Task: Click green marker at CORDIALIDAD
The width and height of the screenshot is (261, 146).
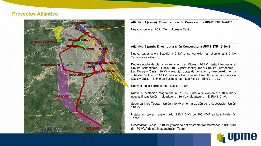Action: 63,64
